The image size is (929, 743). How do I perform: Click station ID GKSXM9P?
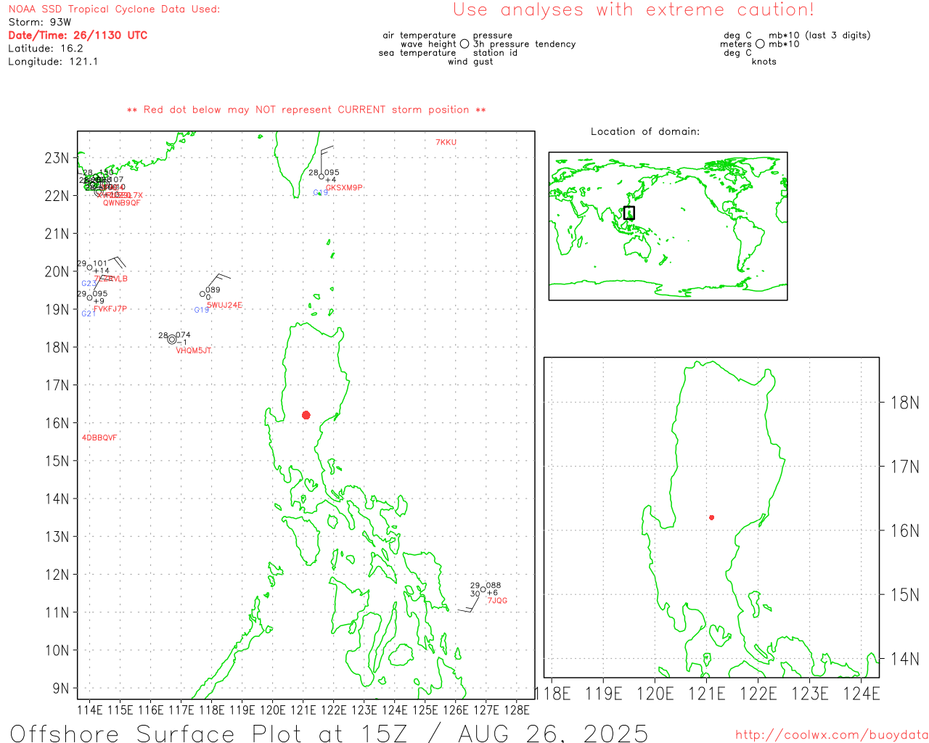[343, 188]
